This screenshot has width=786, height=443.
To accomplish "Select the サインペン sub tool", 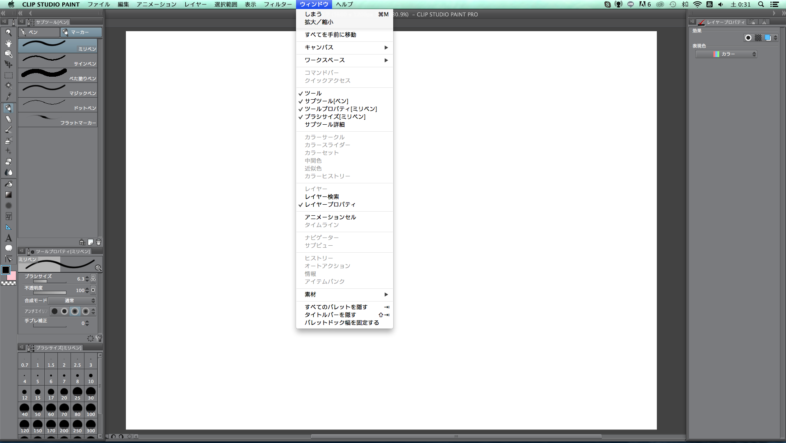I will [58, 61].
